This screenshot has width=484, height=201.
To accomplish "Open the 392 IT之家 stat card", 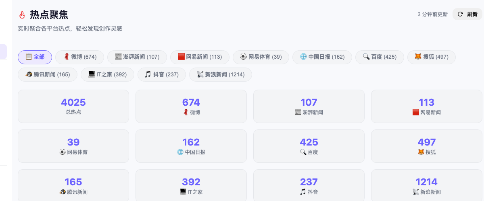I will [x=191, y=185].
